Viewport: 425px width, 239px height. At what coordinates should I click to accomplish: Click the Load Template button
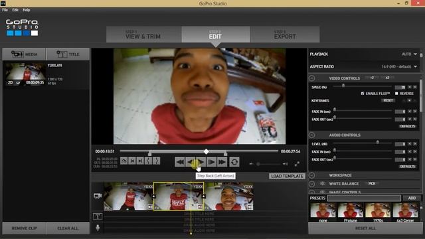coord(287,176)
